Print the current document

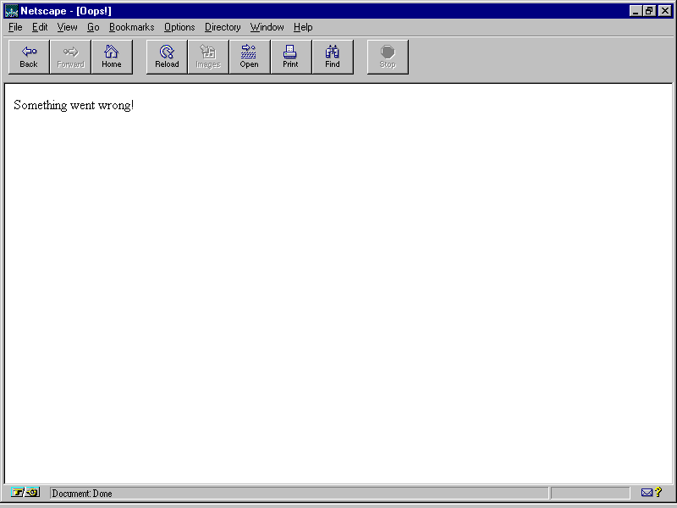[290, 57]
